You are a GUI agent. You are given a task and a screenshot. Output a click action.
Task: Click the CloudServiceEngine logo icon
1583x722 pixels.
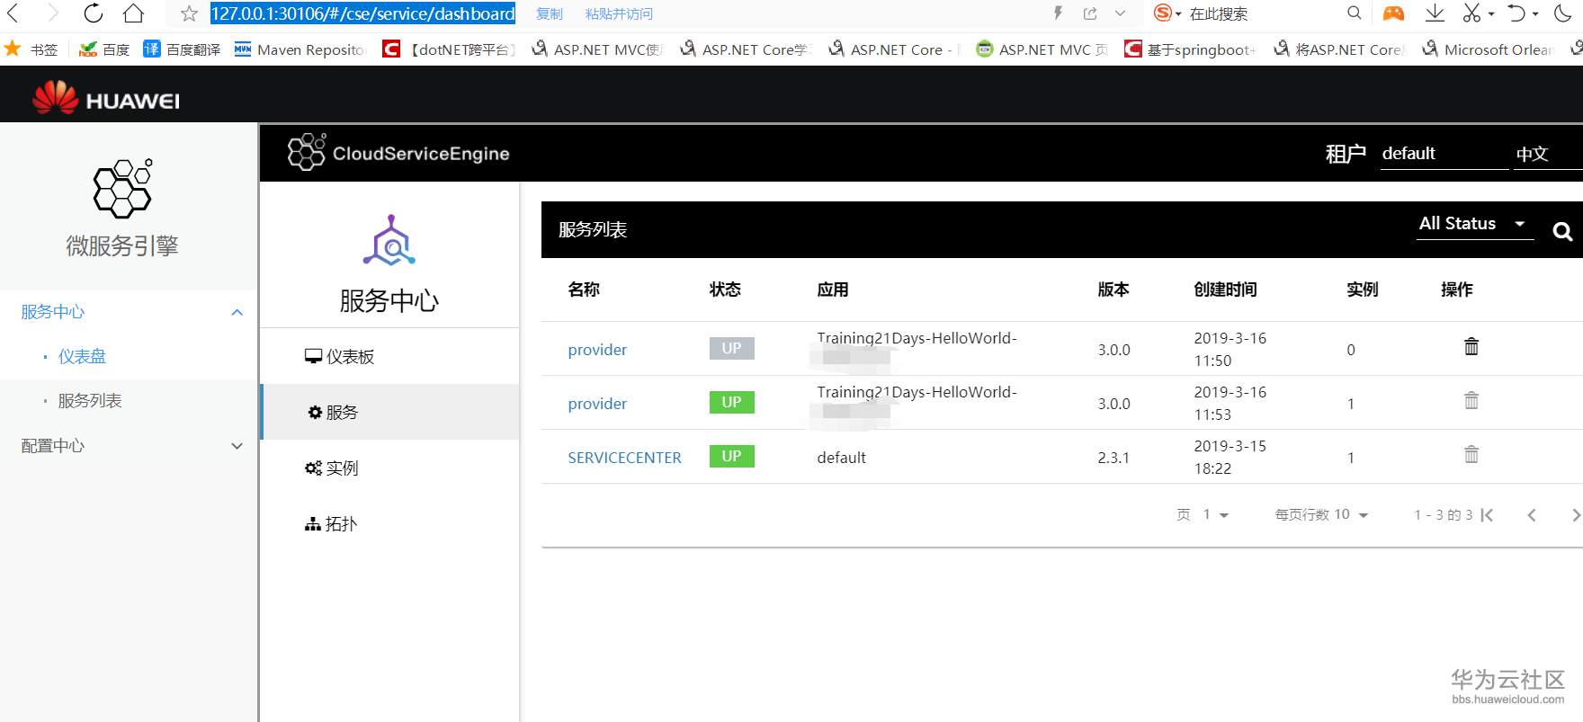307,152
